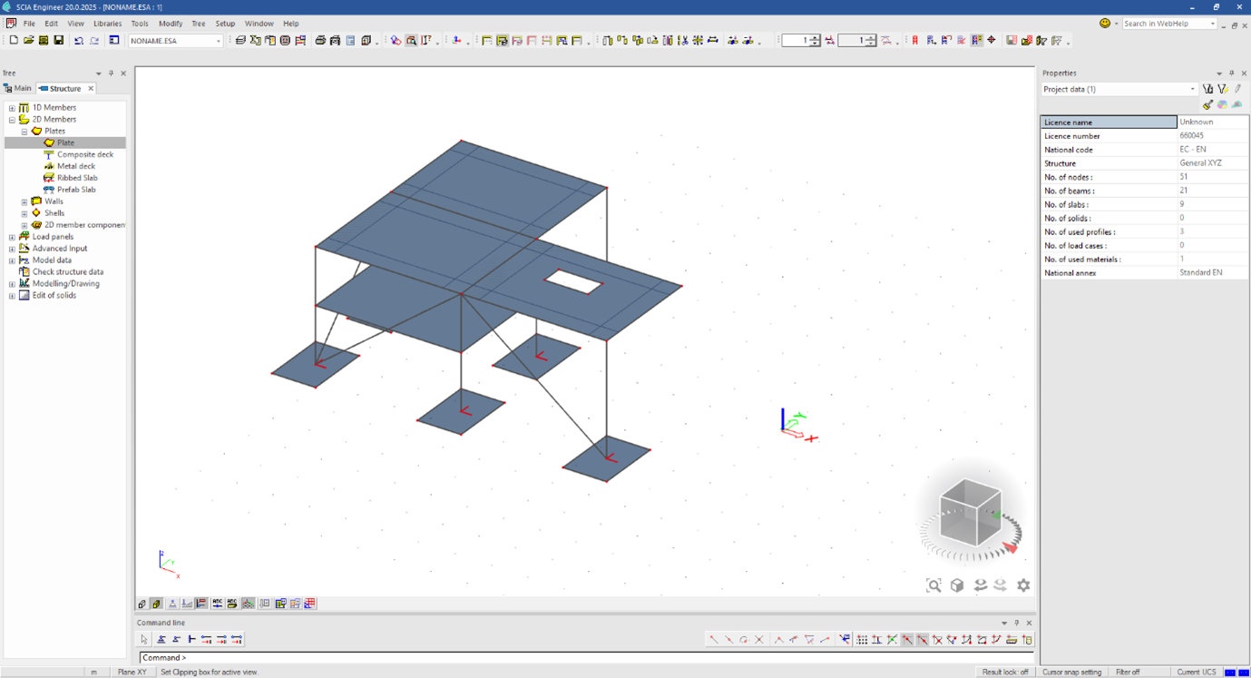
Task: Click the Save project floppy icon
Action: 59,41
